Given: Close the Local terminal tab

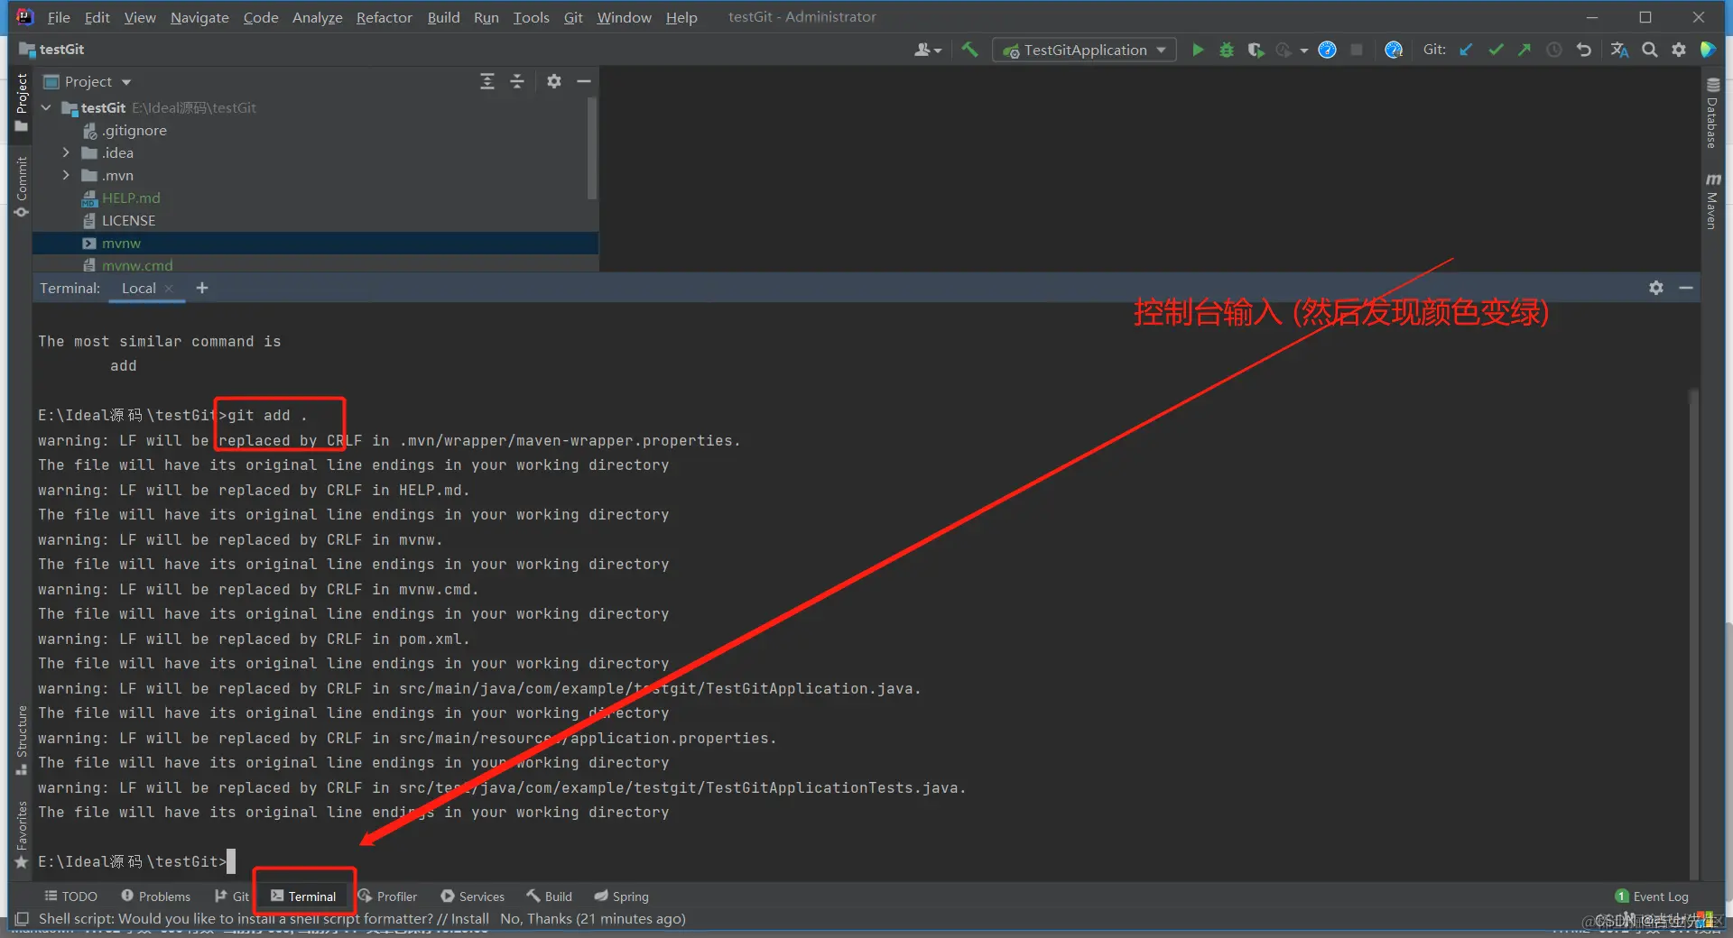Looking at the screenshot, I should 169,289.
